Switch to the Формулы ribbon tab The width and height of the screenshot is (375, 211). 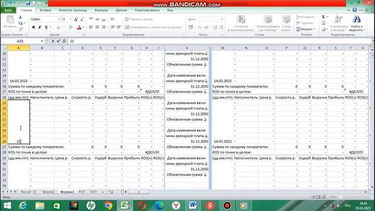pyautogui.click(x=101, y=11)
